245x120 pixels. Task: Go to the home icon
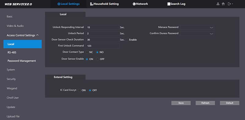[223, 4]
